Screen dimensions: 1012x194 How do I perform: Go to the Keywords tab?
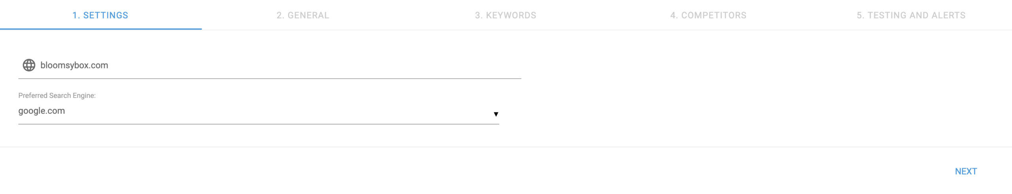click(506, 15)
